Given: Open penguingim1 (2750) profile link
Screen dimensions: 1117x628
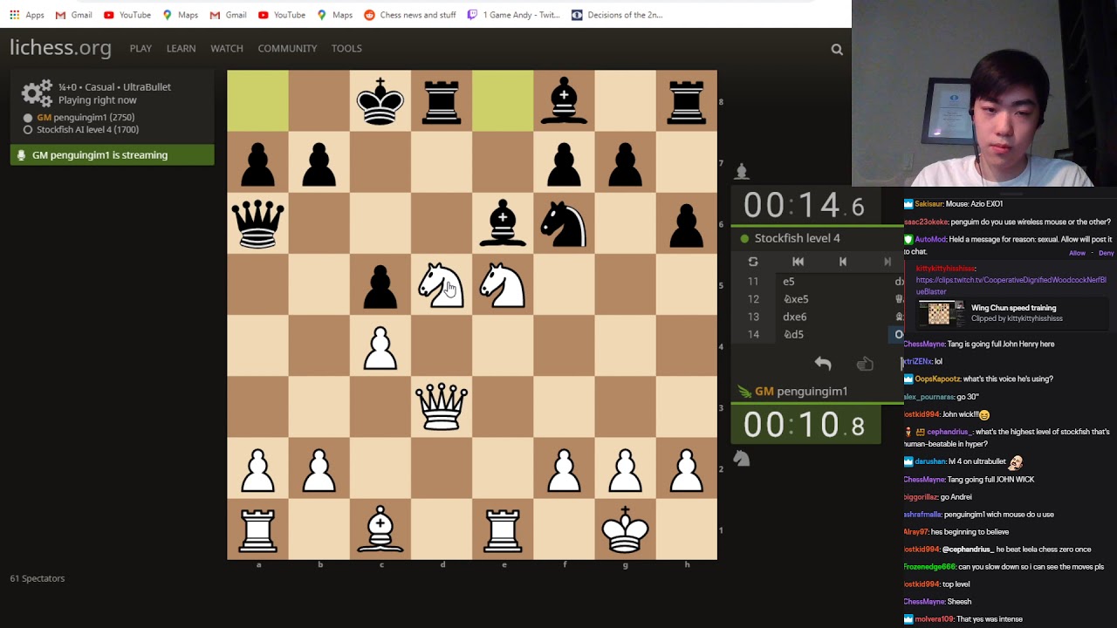Looking at the screenshot, I should click(x=86, y=117).
